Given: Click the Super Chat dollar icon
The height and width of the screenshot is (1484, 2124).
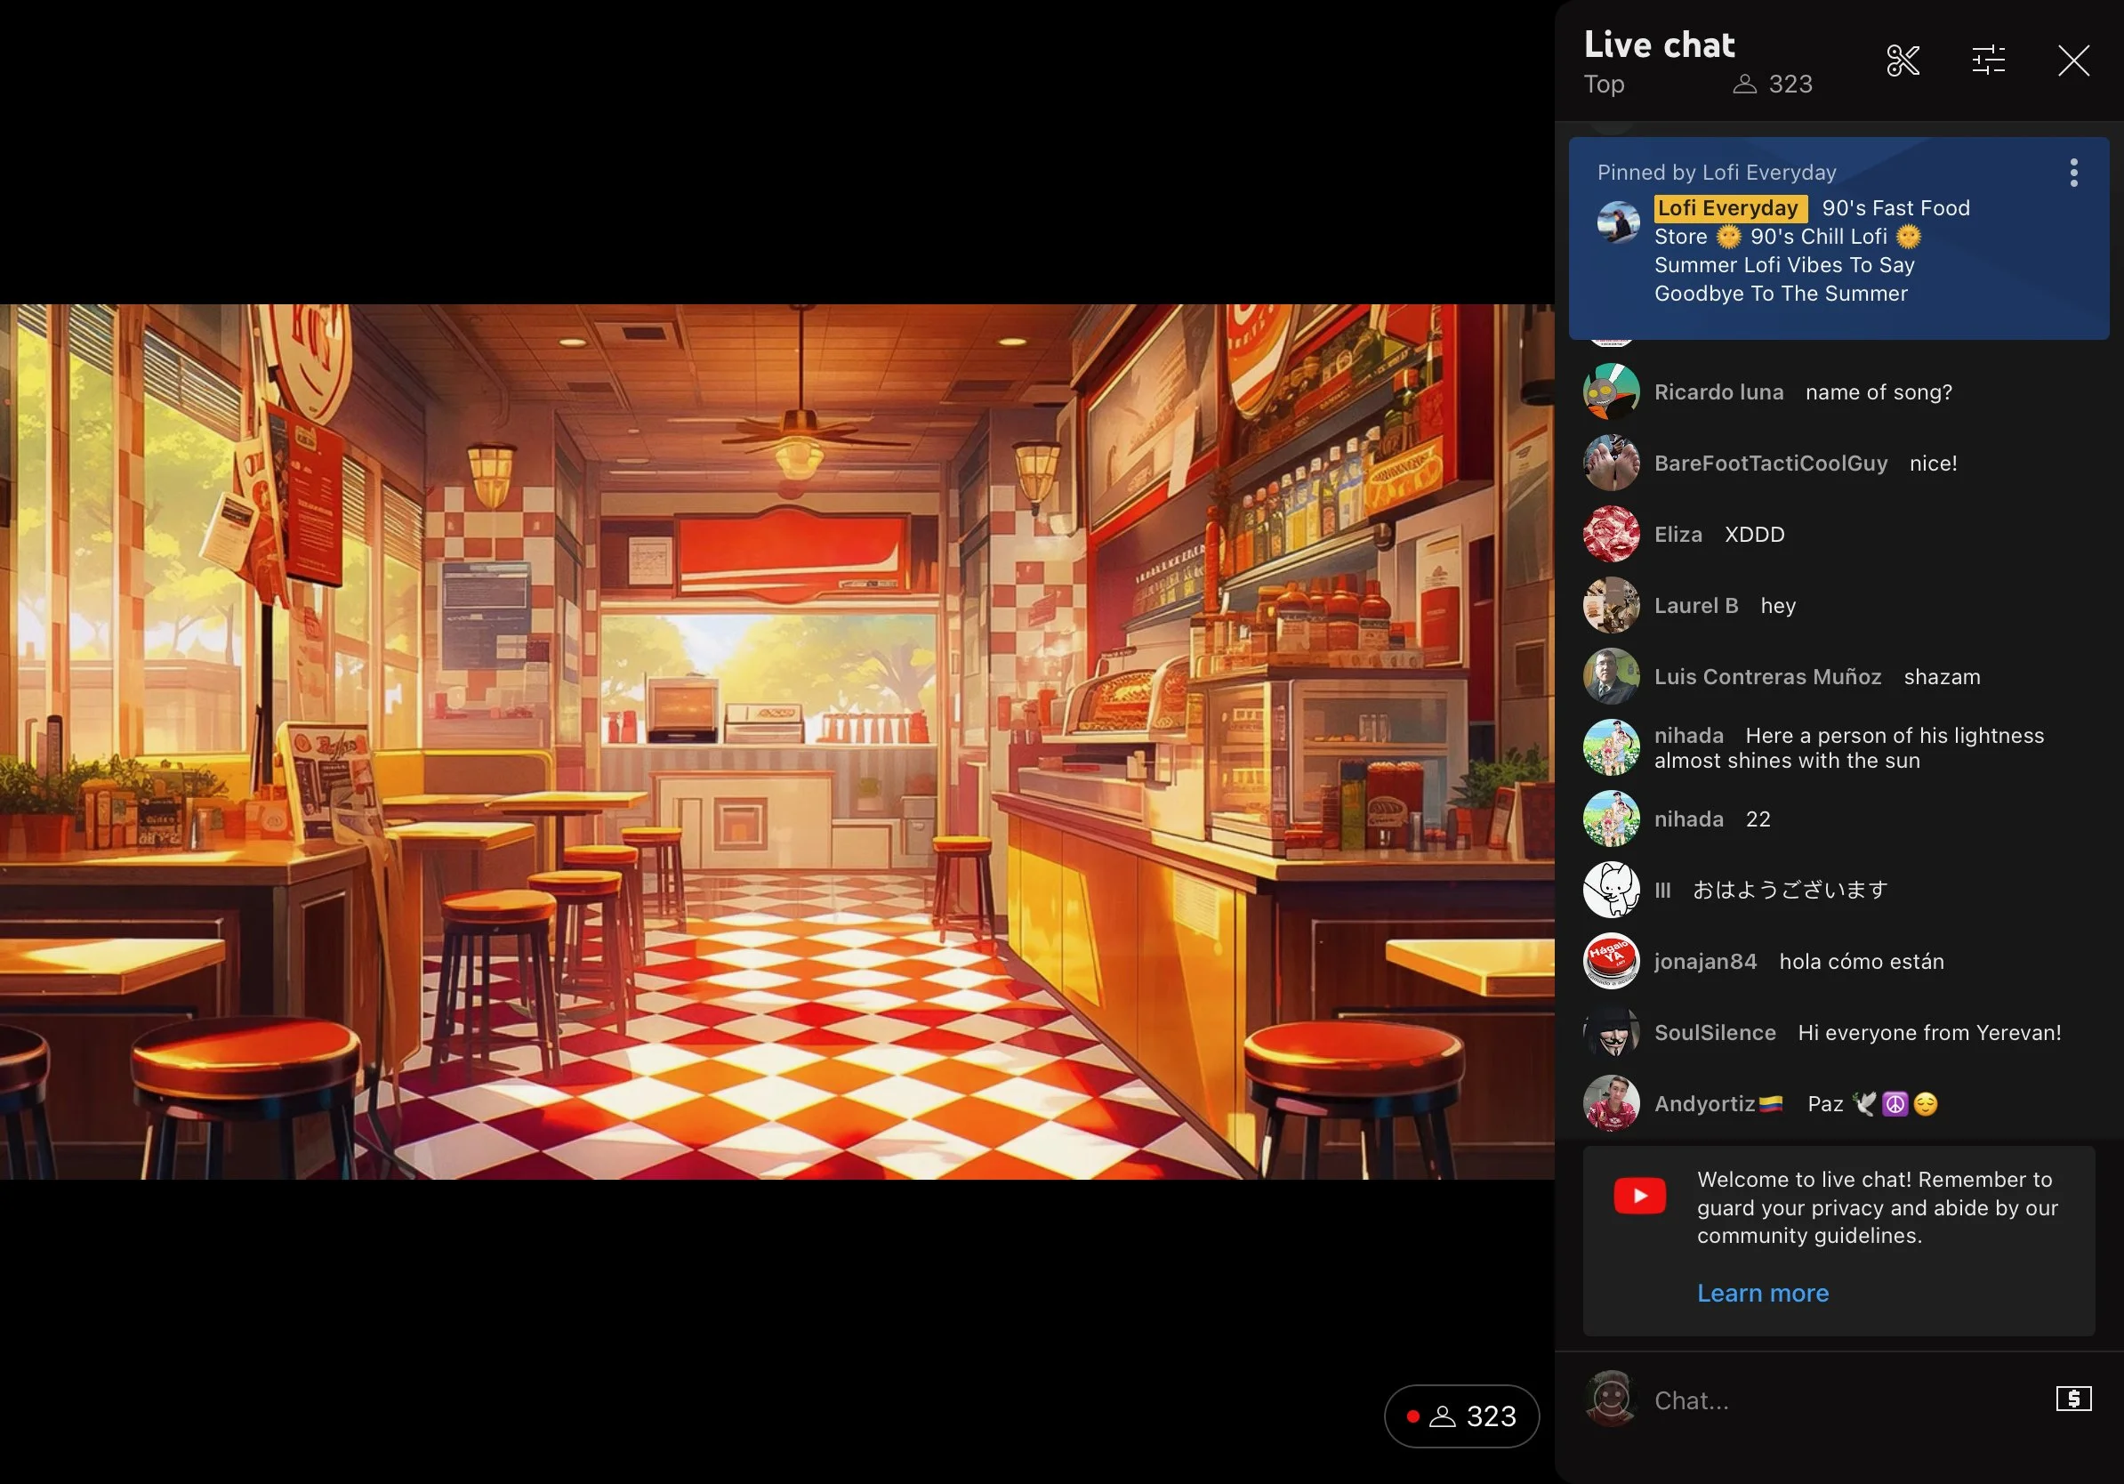Looking at the screenshot, I should [x=2073, y=1398].
